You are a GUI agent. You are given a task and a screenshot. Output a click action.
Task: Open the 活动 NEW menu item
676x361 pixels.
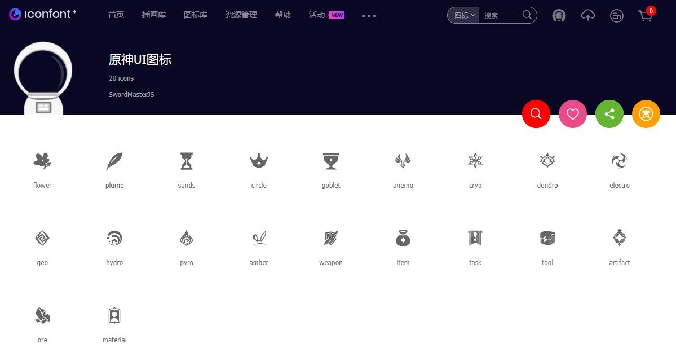tap(326, 15)
